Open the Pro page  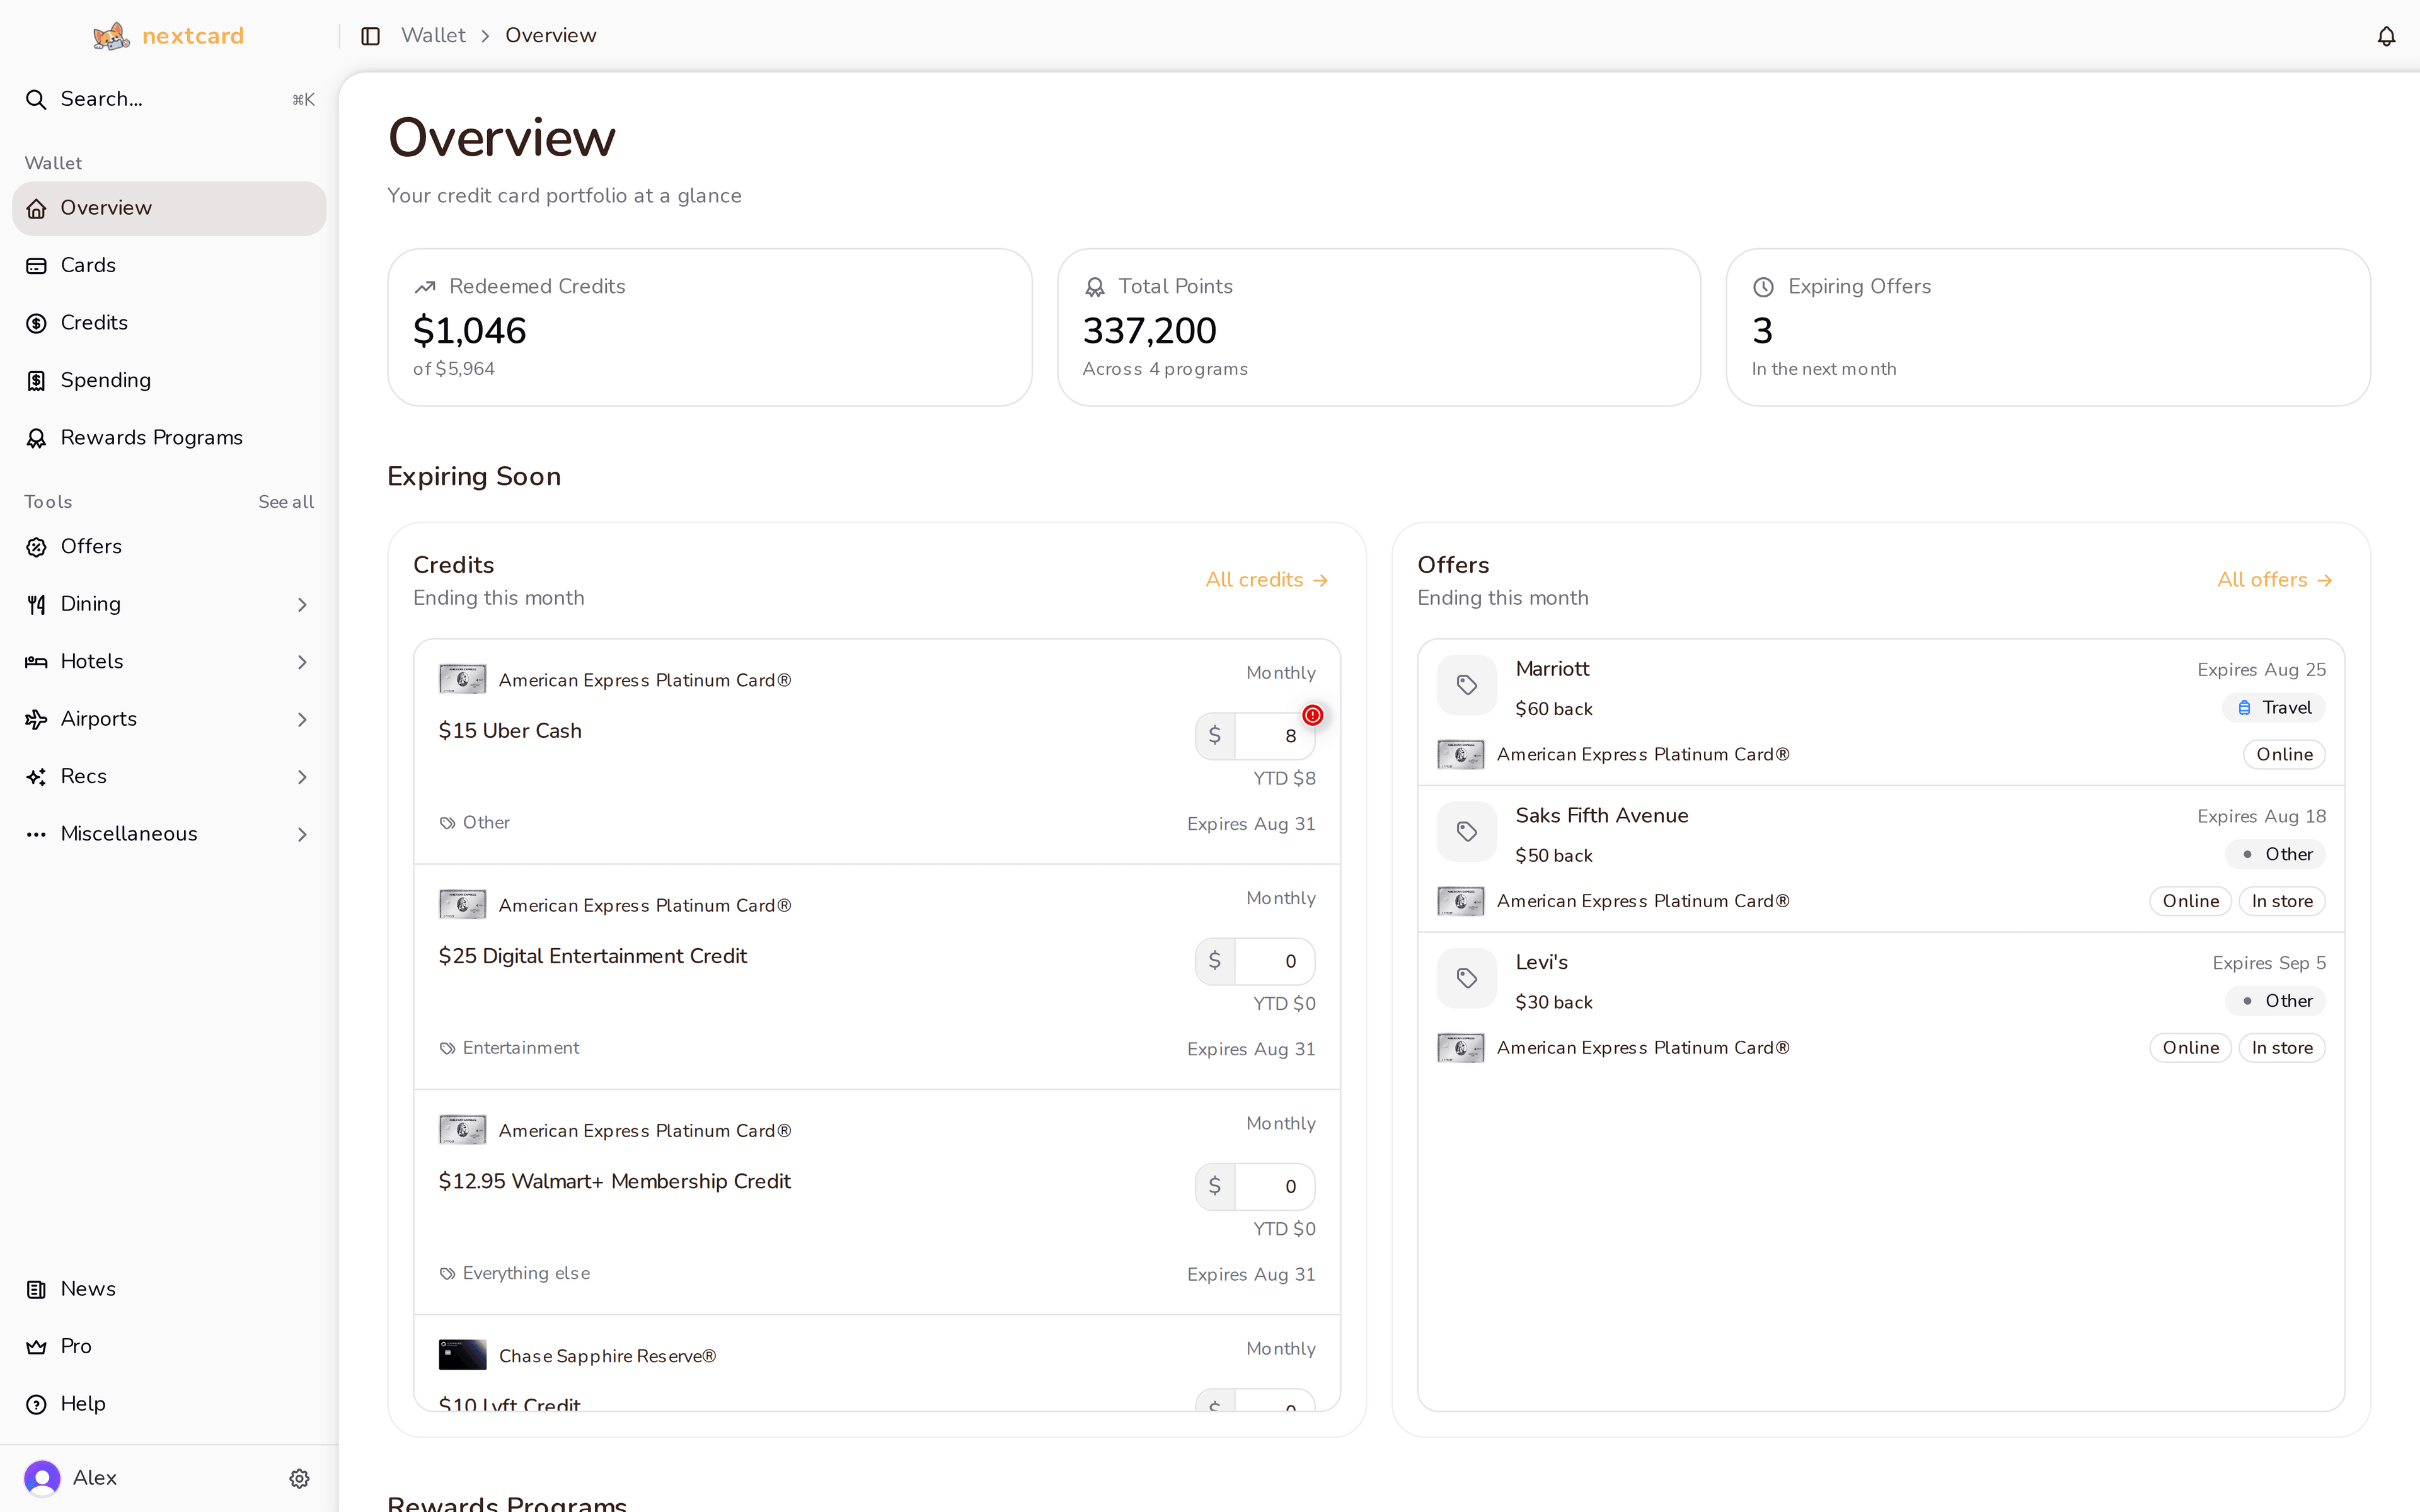(x=169, y=1346)
